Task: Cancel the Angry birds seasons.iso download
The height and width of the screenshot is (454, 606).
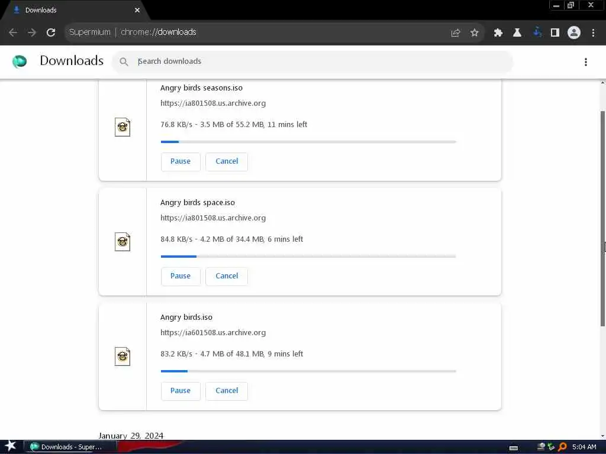Action: coord(227,161)
